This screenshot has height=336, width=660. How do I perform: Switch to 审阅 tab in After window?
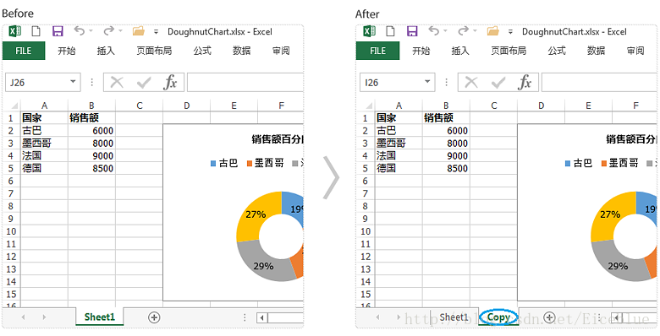pos(635,51)
